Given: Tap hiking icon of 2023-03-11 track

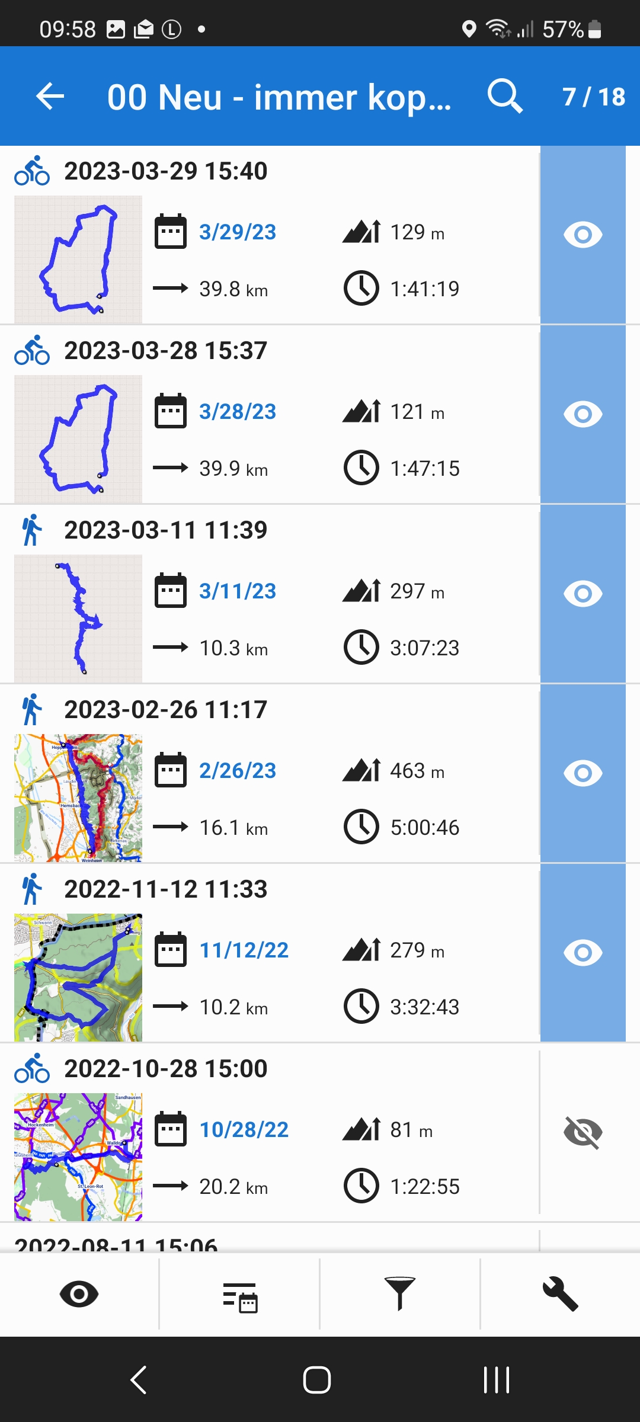Looking at the screenshot, I should tap(32, 530).
